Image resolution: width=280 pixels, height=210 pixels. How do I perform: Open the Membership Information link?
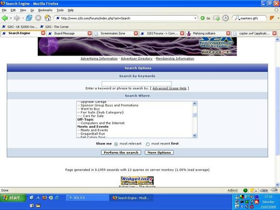pyautogui.click(x=175, y=58)
